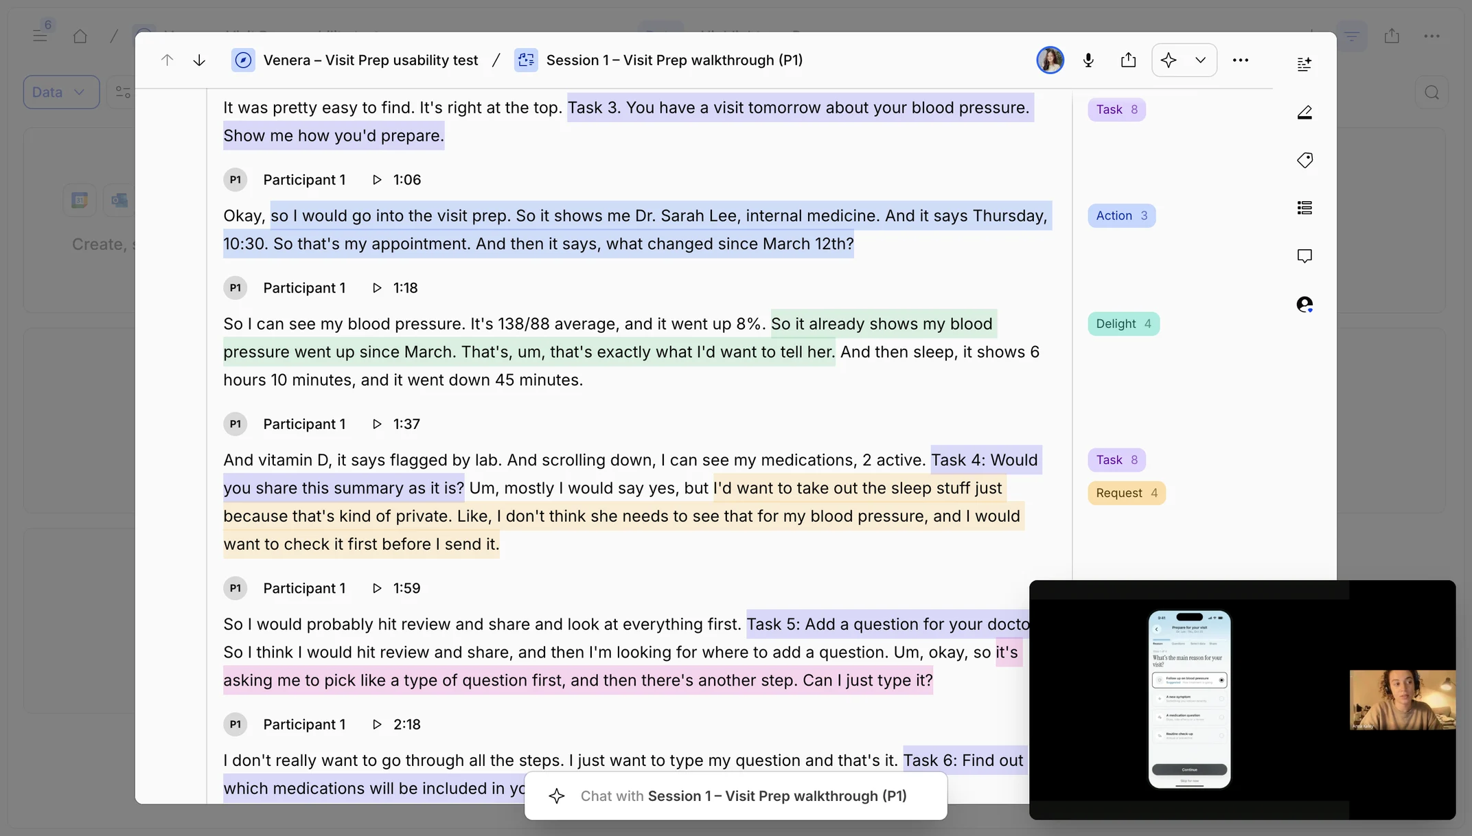
Task: Click the home icon in background window
Action: [80, 36]
